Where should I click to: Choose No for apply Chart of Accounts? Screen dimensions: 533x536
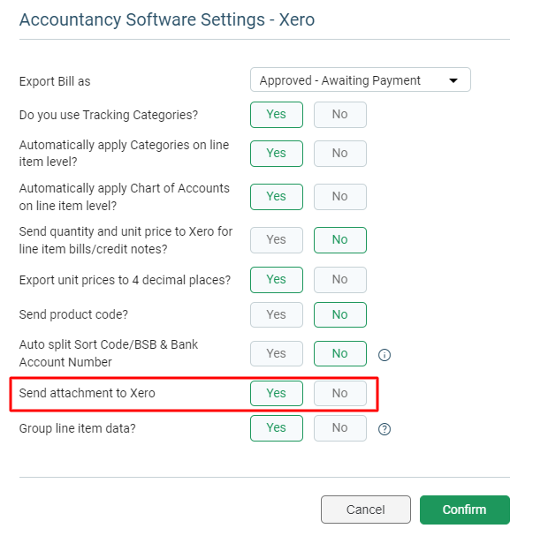(x=340, y=197)
